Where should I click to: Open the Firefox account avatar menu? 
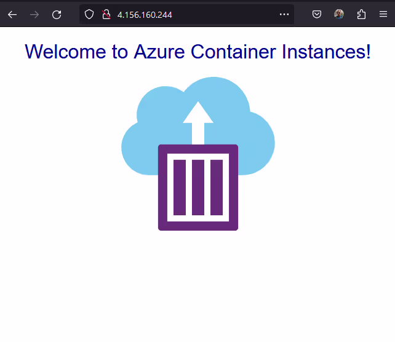[x=339, y=14]
